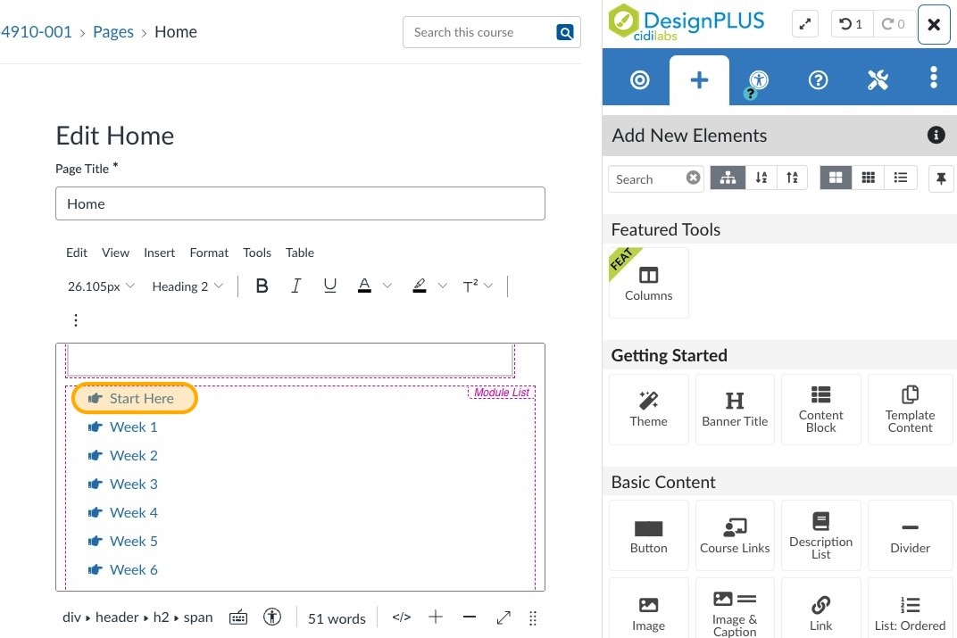This screenshot has height=638, width=957.
Task: Go to Pages breadcrumb link
Action: (113, 32)
